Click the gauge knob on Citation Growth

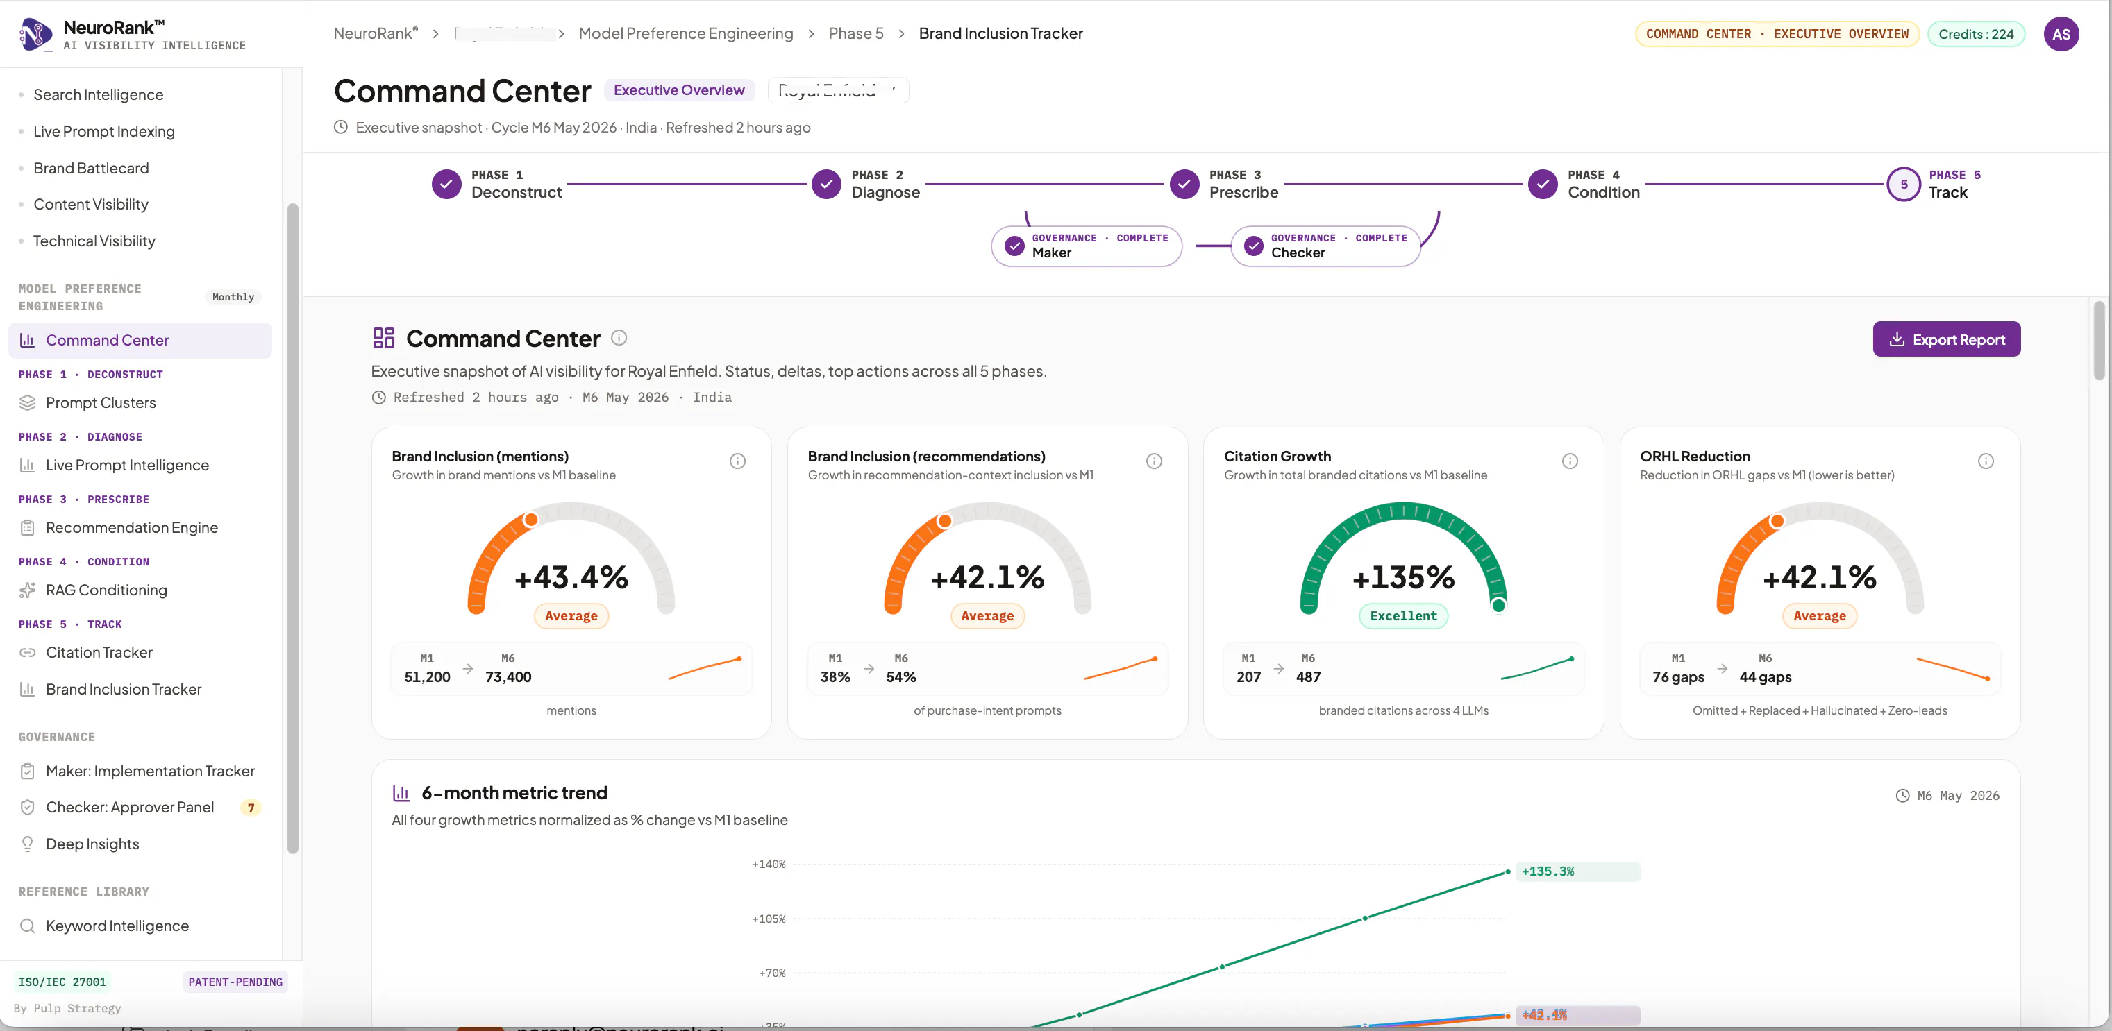(1499, 606)
